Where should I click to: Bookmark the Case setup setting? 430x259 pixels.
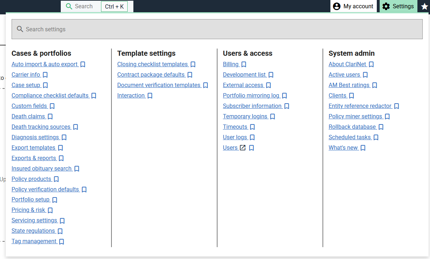[x=46, y=85]
